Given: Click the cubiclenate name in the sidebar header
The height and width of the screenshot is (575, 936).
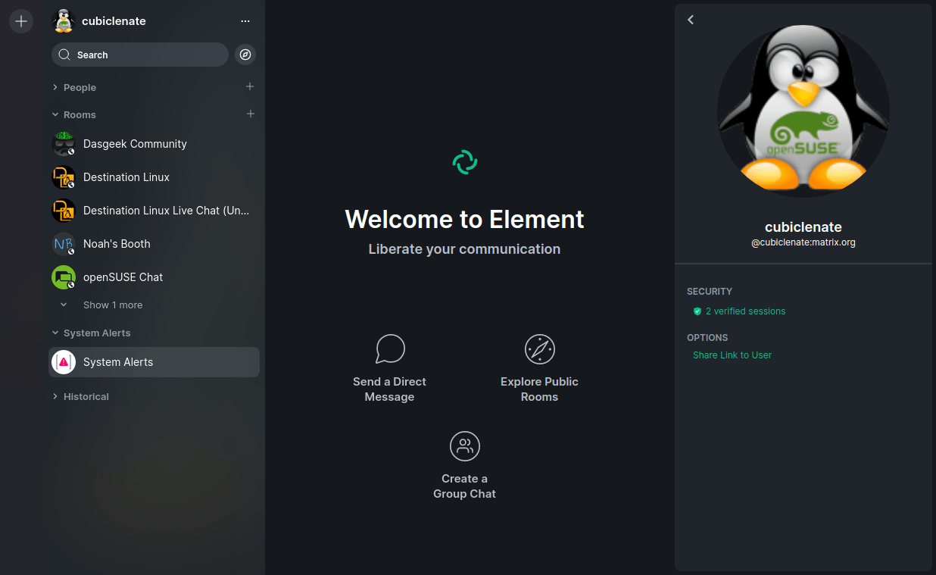Looking at the screenshot, I should coord(114,21).
